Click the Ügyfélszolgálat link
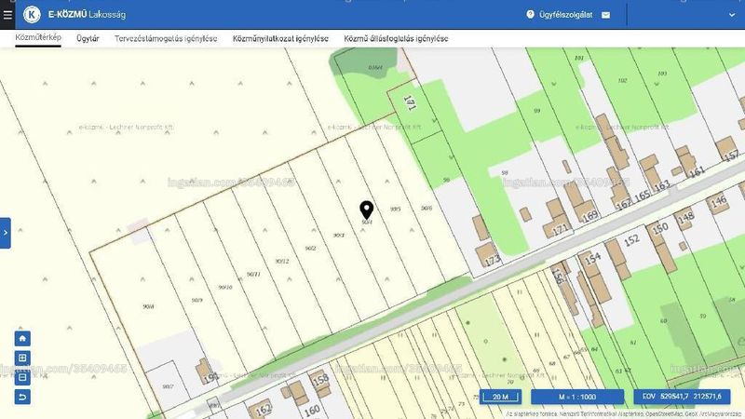Viewport: 745px width, 419px height. click(x=565, y=15)
